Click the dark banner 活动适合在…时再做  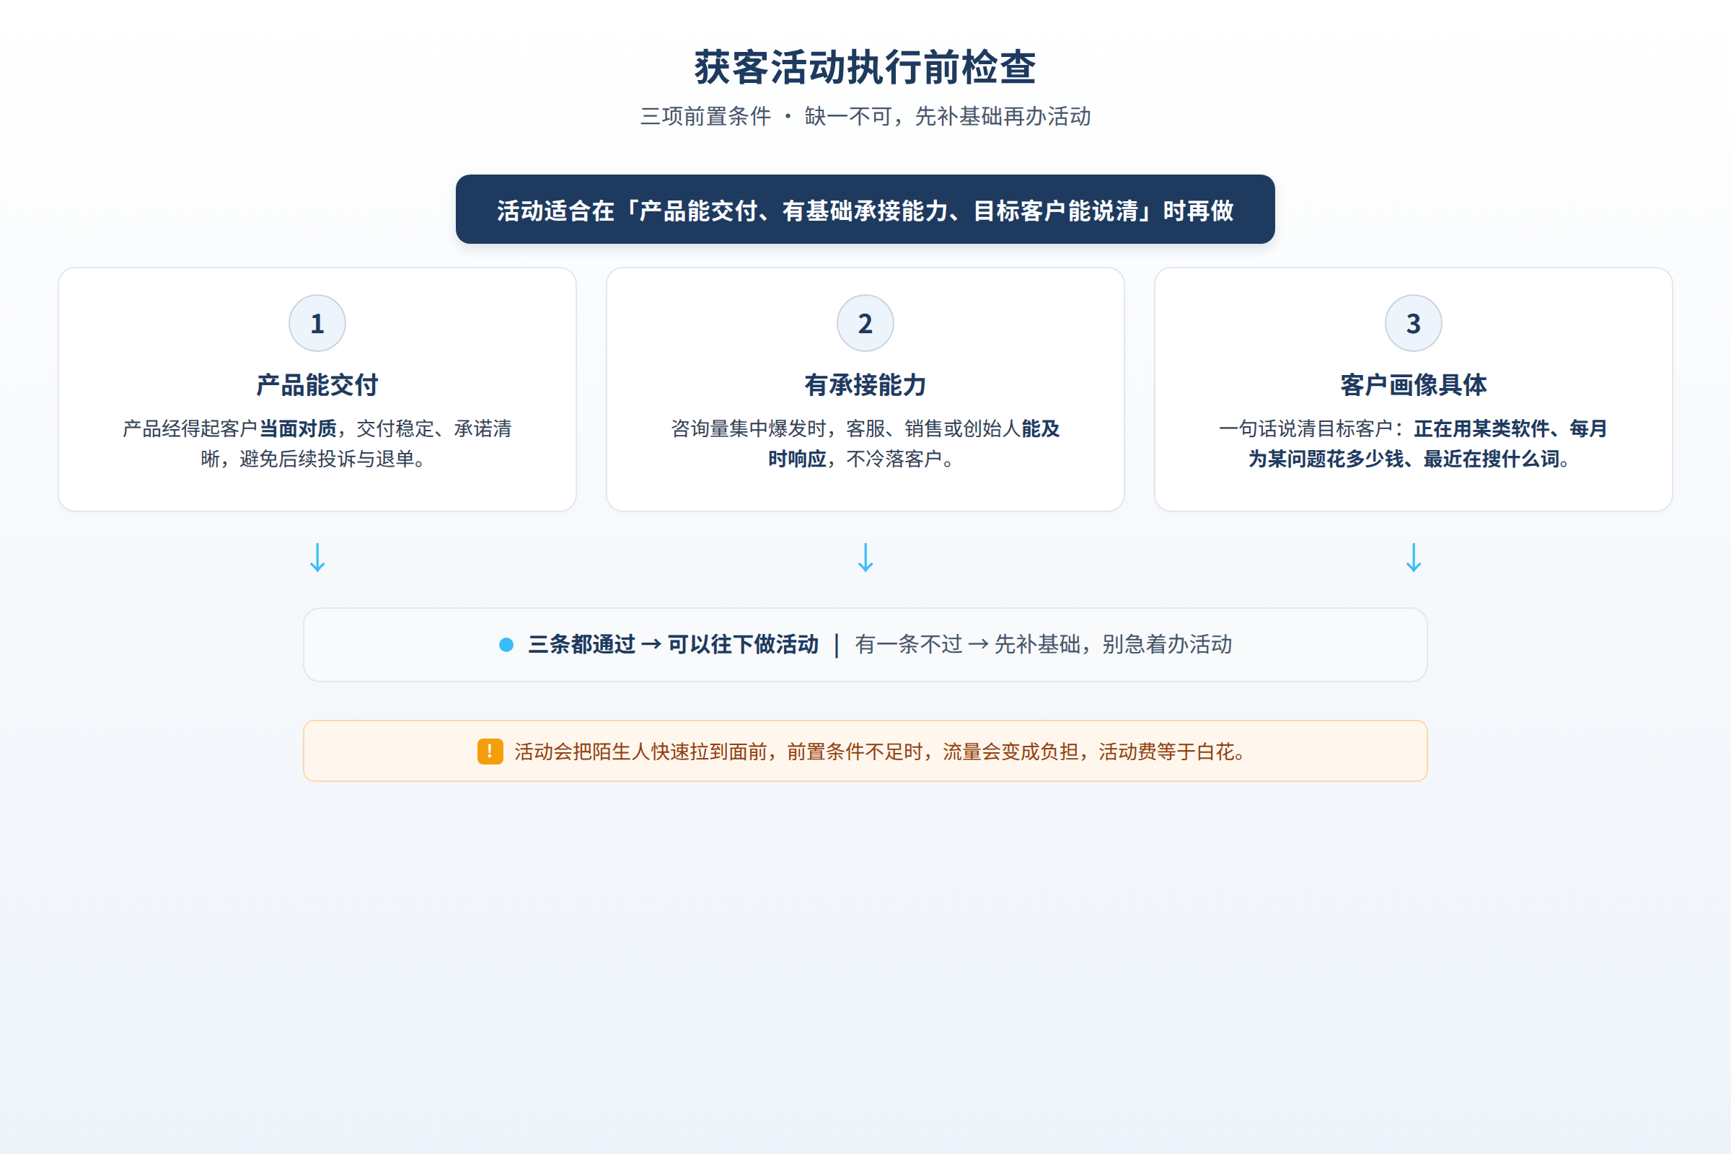tap(865, 209)
